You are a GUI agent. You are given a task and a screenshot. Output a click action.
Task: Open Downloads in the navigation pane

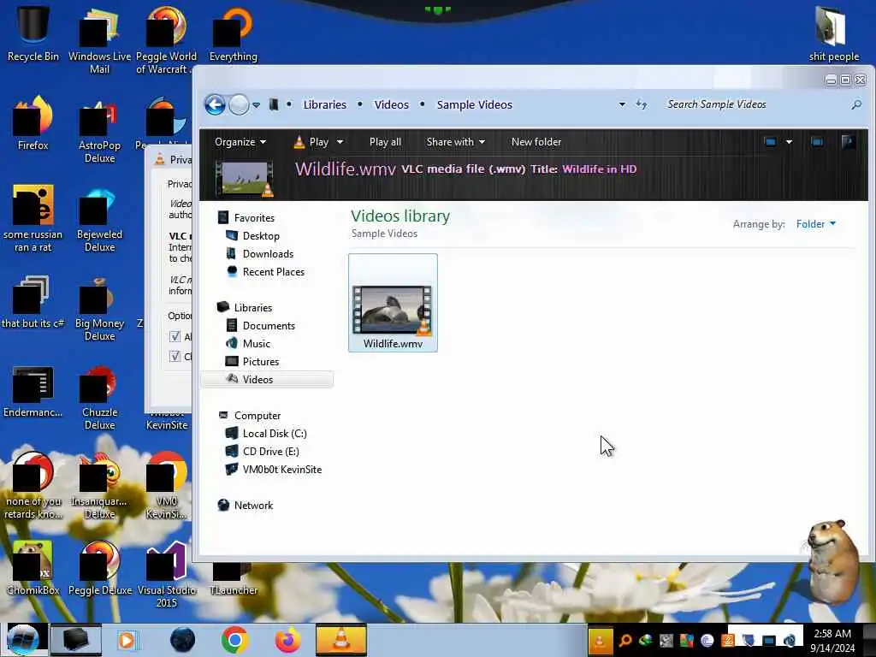260,253
